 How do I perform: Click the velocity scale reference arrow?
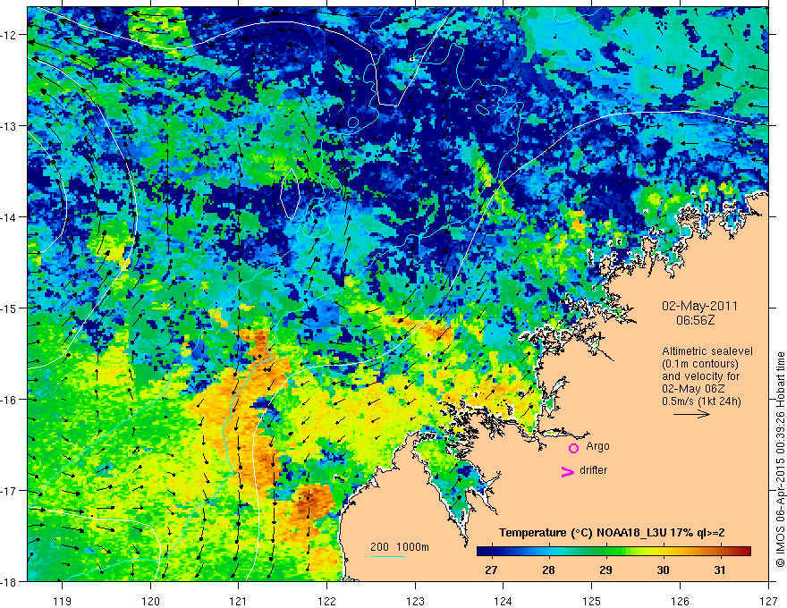(691, 414)
